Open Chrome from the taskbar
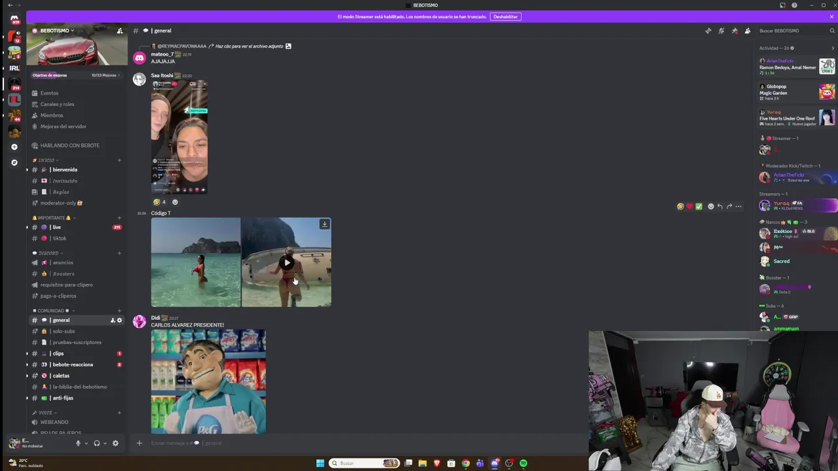The width and height of the screenshot is (838, 471). click(465, 463)
